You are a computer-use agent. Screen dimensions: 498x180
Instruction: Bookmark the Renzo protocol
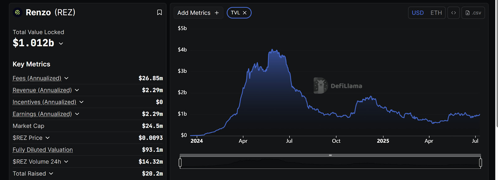tap(159, 12)
